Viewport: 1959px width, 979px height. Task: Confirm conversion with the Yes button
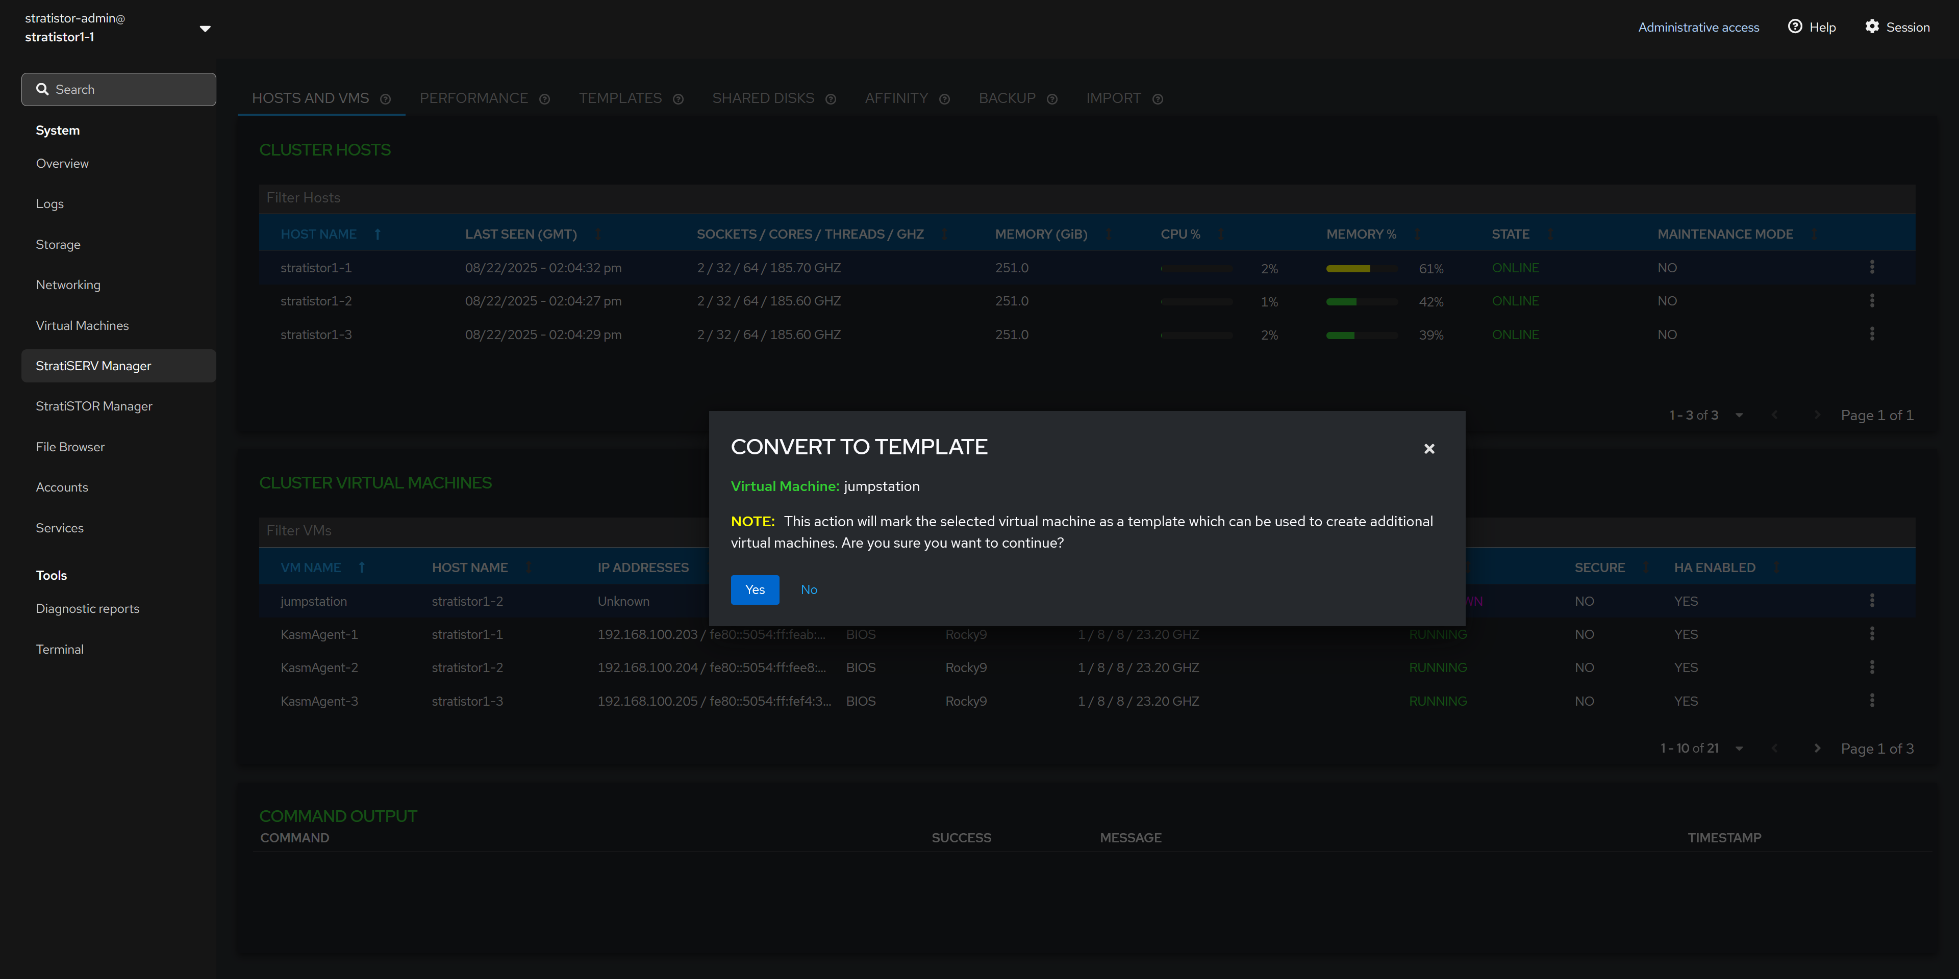tap(755, 590)
